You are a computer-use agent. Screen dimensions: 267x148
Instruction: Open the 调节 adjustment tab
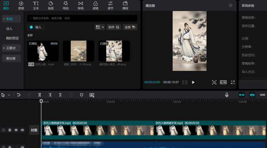110,6
